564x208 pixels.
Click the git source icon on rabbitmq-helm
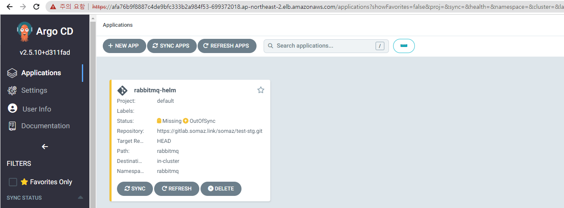coord(122,90)
